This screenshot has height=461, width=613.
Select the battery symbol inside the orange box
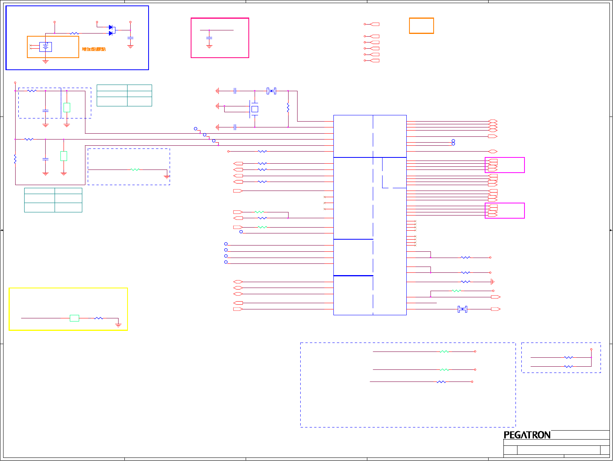click(46, 47)
